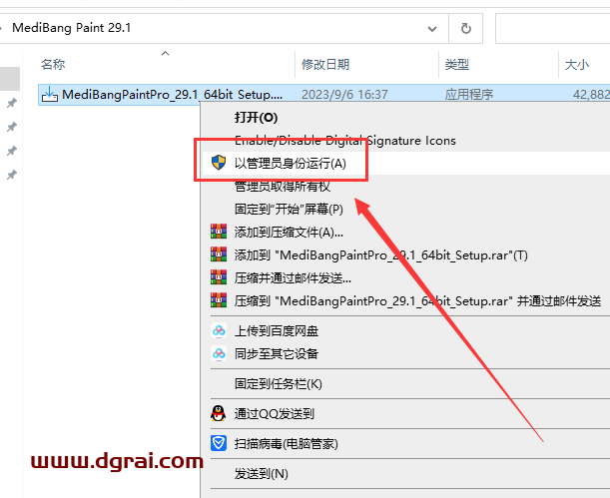
Task: Choose 压缩并通过邮件发送... menu entry
Action: click(x=405, y=278)
